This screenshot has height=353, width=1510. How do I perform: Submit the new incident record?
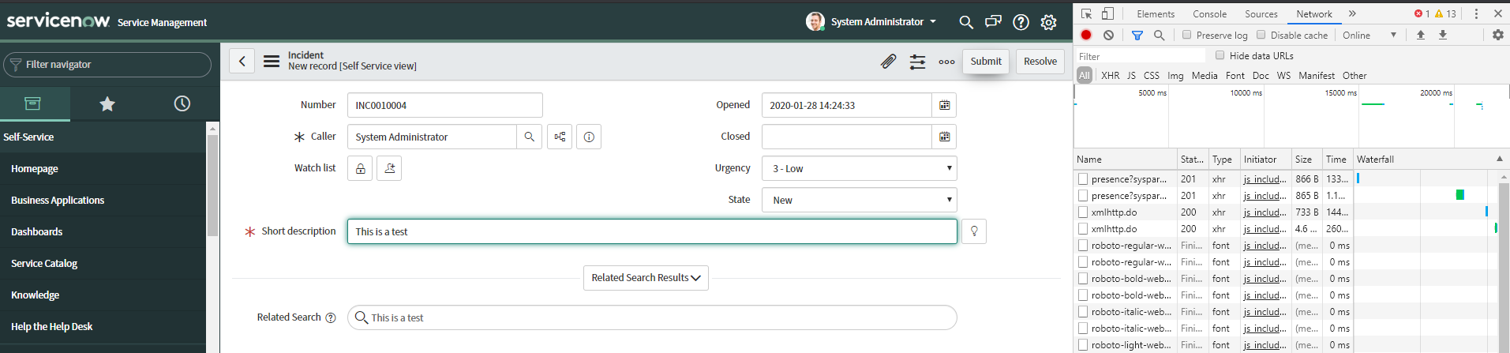tap(986, 62)
